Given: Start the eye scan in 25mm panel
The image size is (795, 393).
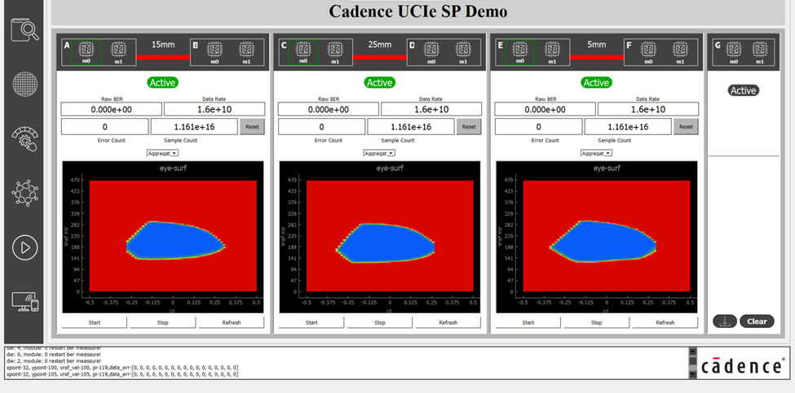Looking at the screenshot, I should (x=311, y=322).
